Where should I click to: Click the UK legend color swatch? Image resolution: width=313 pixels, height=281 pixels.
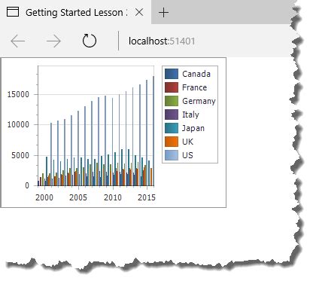point(172,142)
